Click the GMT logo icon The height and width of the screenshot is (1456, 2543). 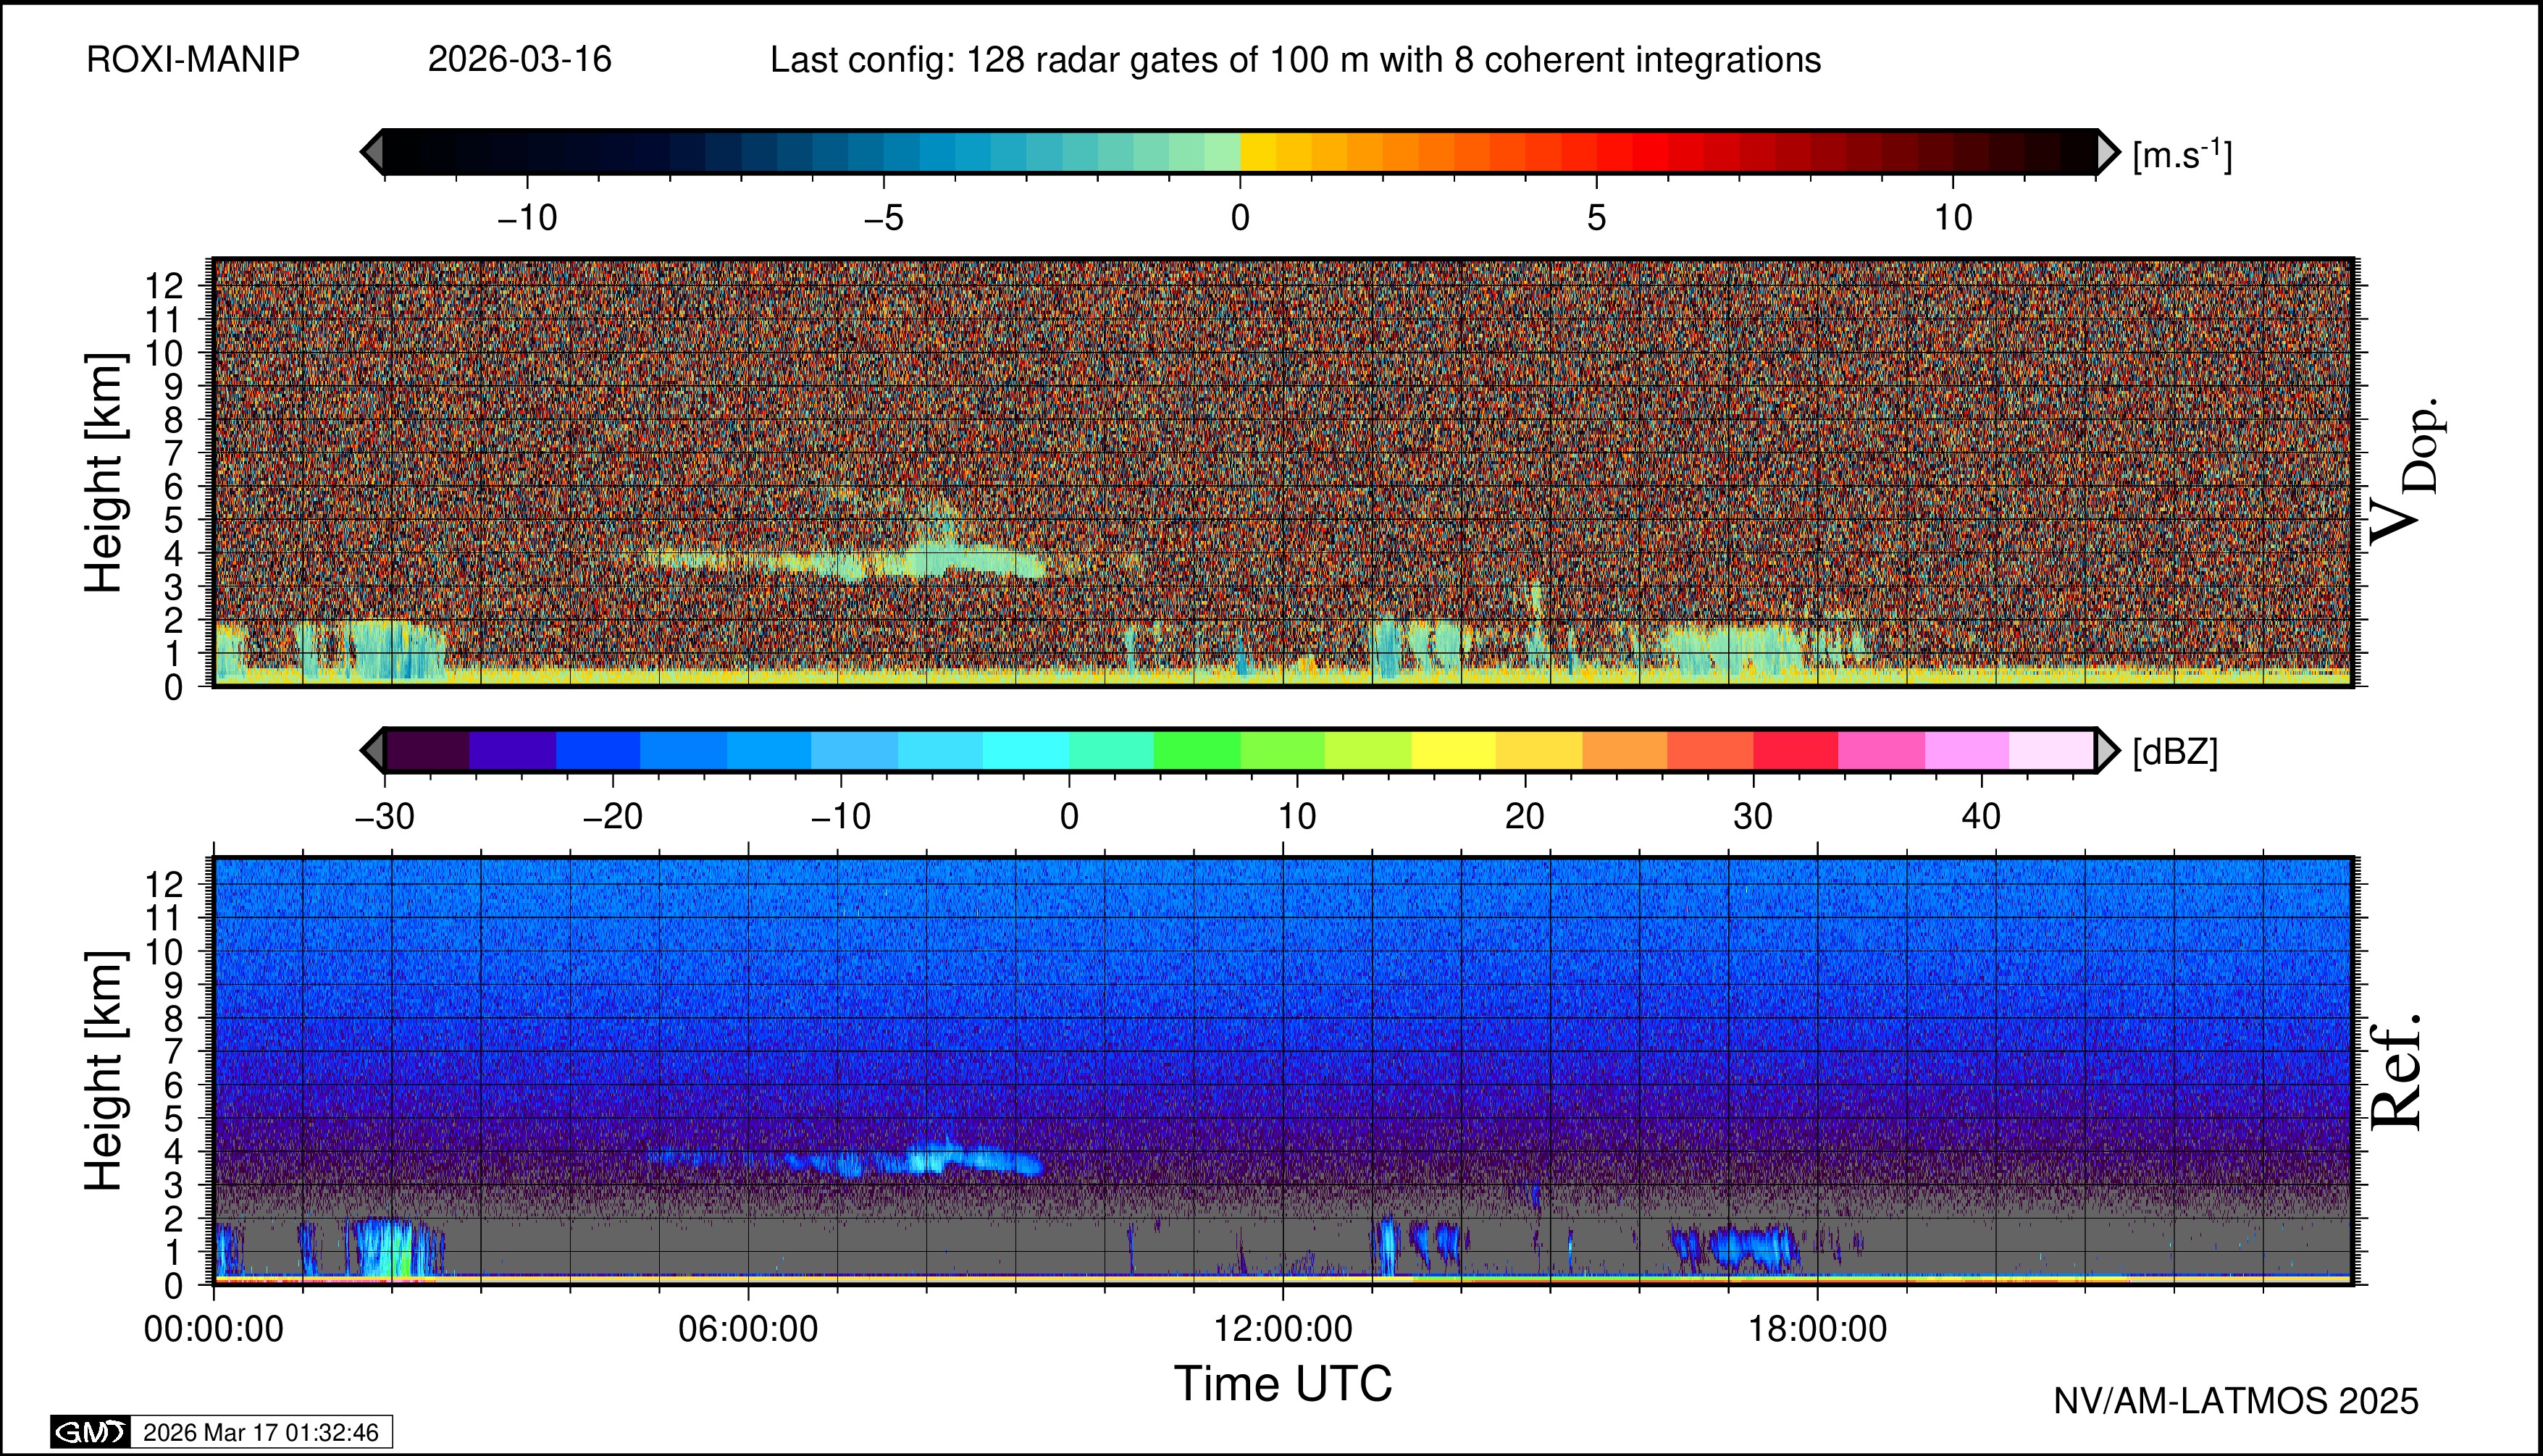(x=90, y=1432)
